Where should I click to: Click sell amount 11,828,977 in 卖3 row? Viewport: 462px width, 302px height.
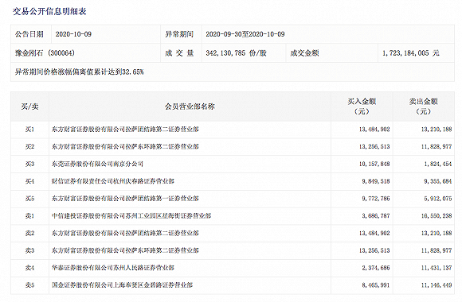tap(437, 250)
